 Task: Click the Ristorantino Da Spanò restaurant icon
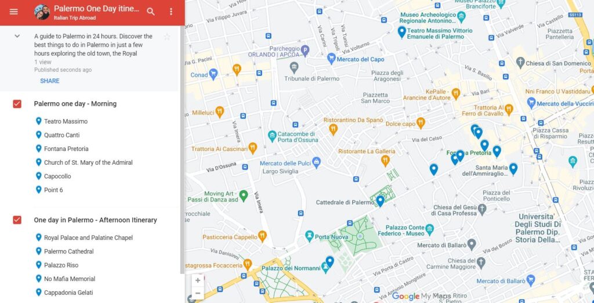334,129
